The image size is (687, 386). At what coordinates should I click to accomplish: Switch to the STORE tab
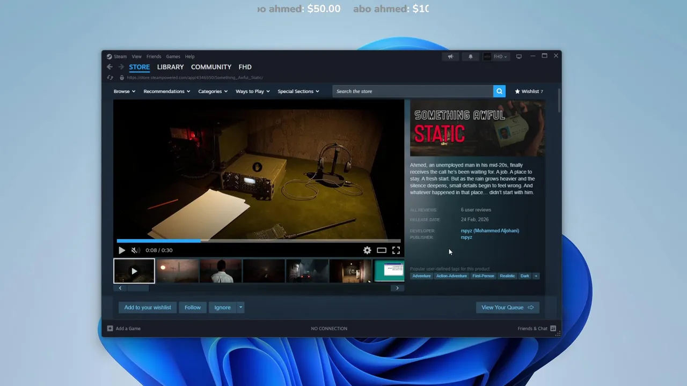[x=139, y=67]
